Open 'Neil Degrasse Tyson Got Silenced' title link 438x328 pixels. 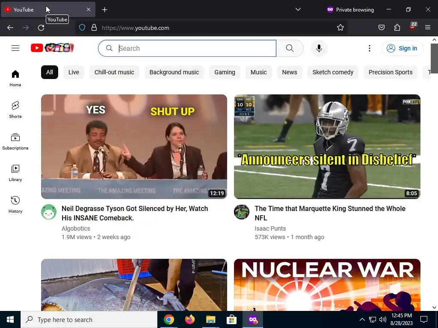(135, 213)
